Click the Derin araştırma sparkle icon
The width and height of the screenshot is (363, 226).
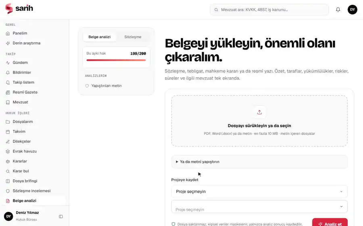pos(8,43)
